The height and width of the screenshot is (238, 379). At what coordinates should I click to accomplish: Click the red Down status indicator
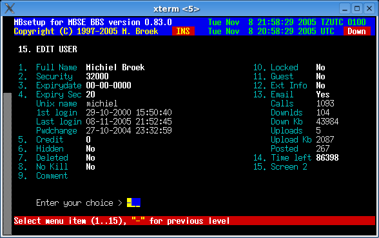[x=357, y=31]
